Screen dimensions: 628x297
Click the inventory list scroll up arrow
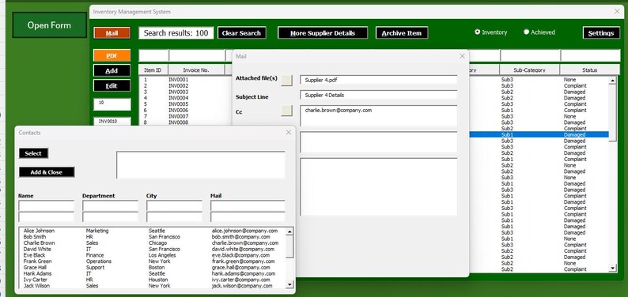(x=612, y=81)
